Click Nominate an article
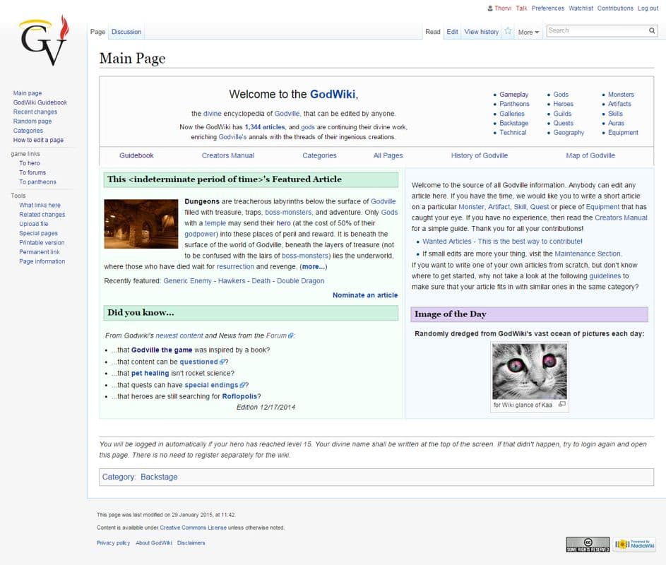The height and width of the screenshot is (565, 666). [x=365, y=295]
